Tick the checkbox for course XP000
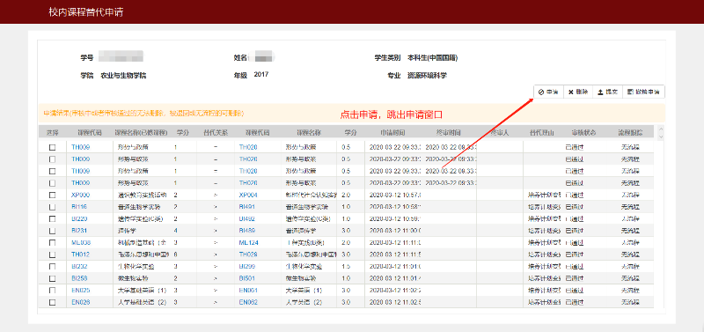The image size is (704, 332). (x=53, y=195)
